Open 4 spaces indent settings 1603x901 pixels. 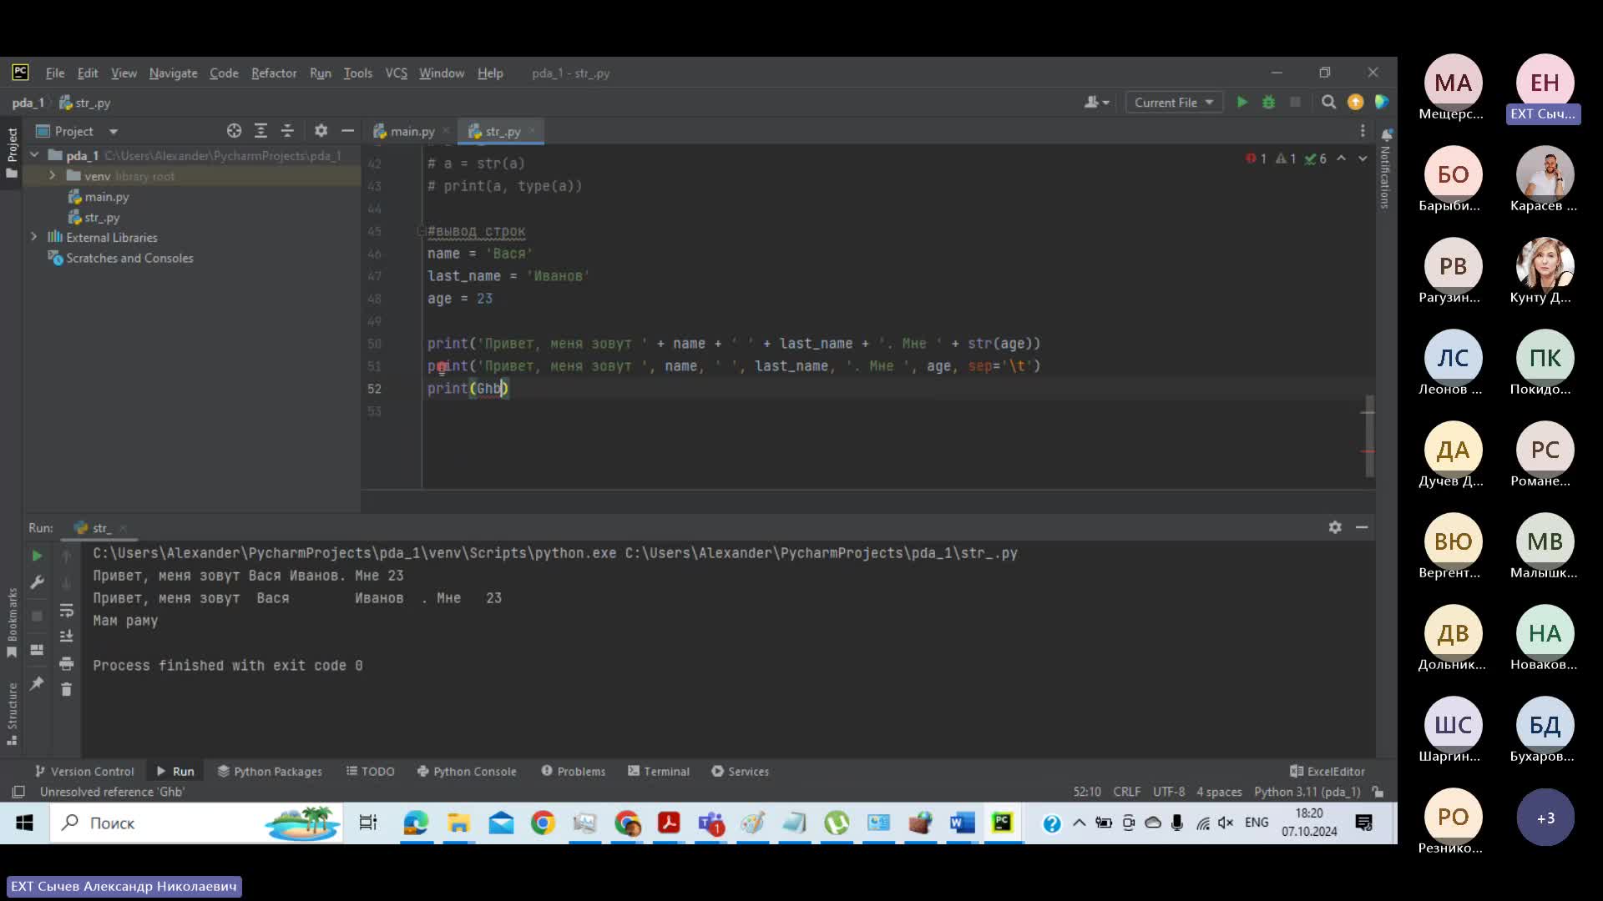pos(1219,792)
